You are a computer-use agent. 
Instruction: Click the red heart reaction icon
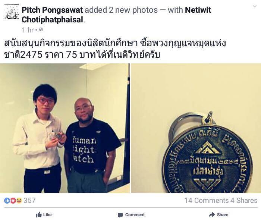pyautogui.click(x=13, y=201)
